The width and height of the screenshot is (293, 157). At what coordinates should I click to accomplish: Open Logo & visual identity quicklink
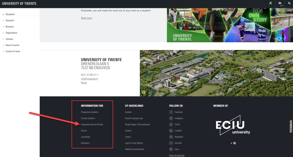point(134,143)
